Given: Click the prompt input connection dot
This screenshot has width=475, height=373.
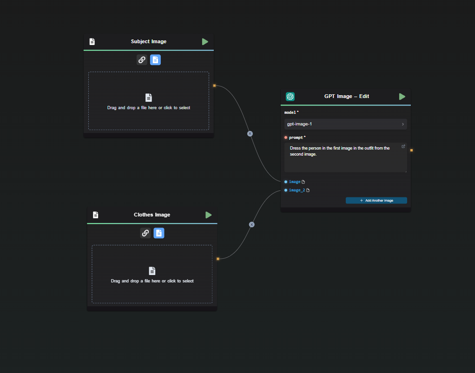Looking at the screenshot, I should click(x=286, y=137).
